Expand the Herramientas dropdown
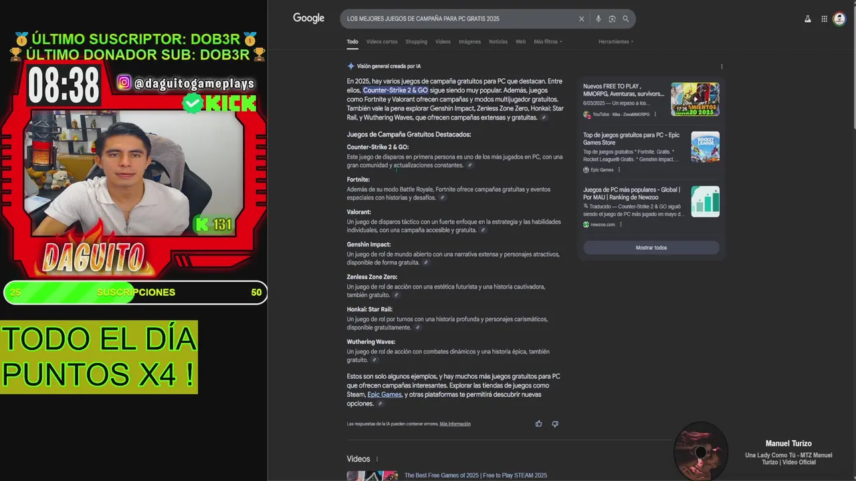The width and height of the screenshot is (856, 481). pos(616,41)
